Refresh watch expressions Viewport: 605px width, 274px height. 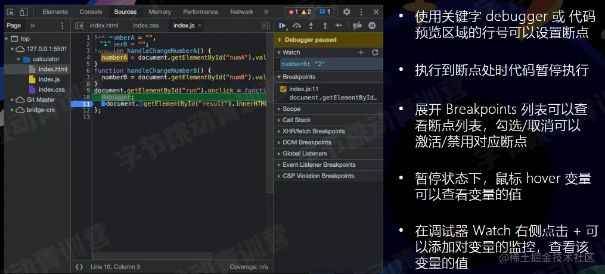[x=375, y=52]
